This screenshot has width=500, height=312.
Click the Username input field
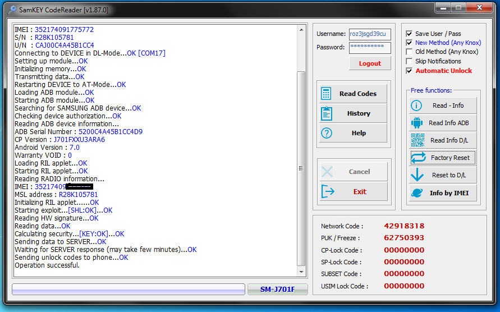(x=370, y=34)
